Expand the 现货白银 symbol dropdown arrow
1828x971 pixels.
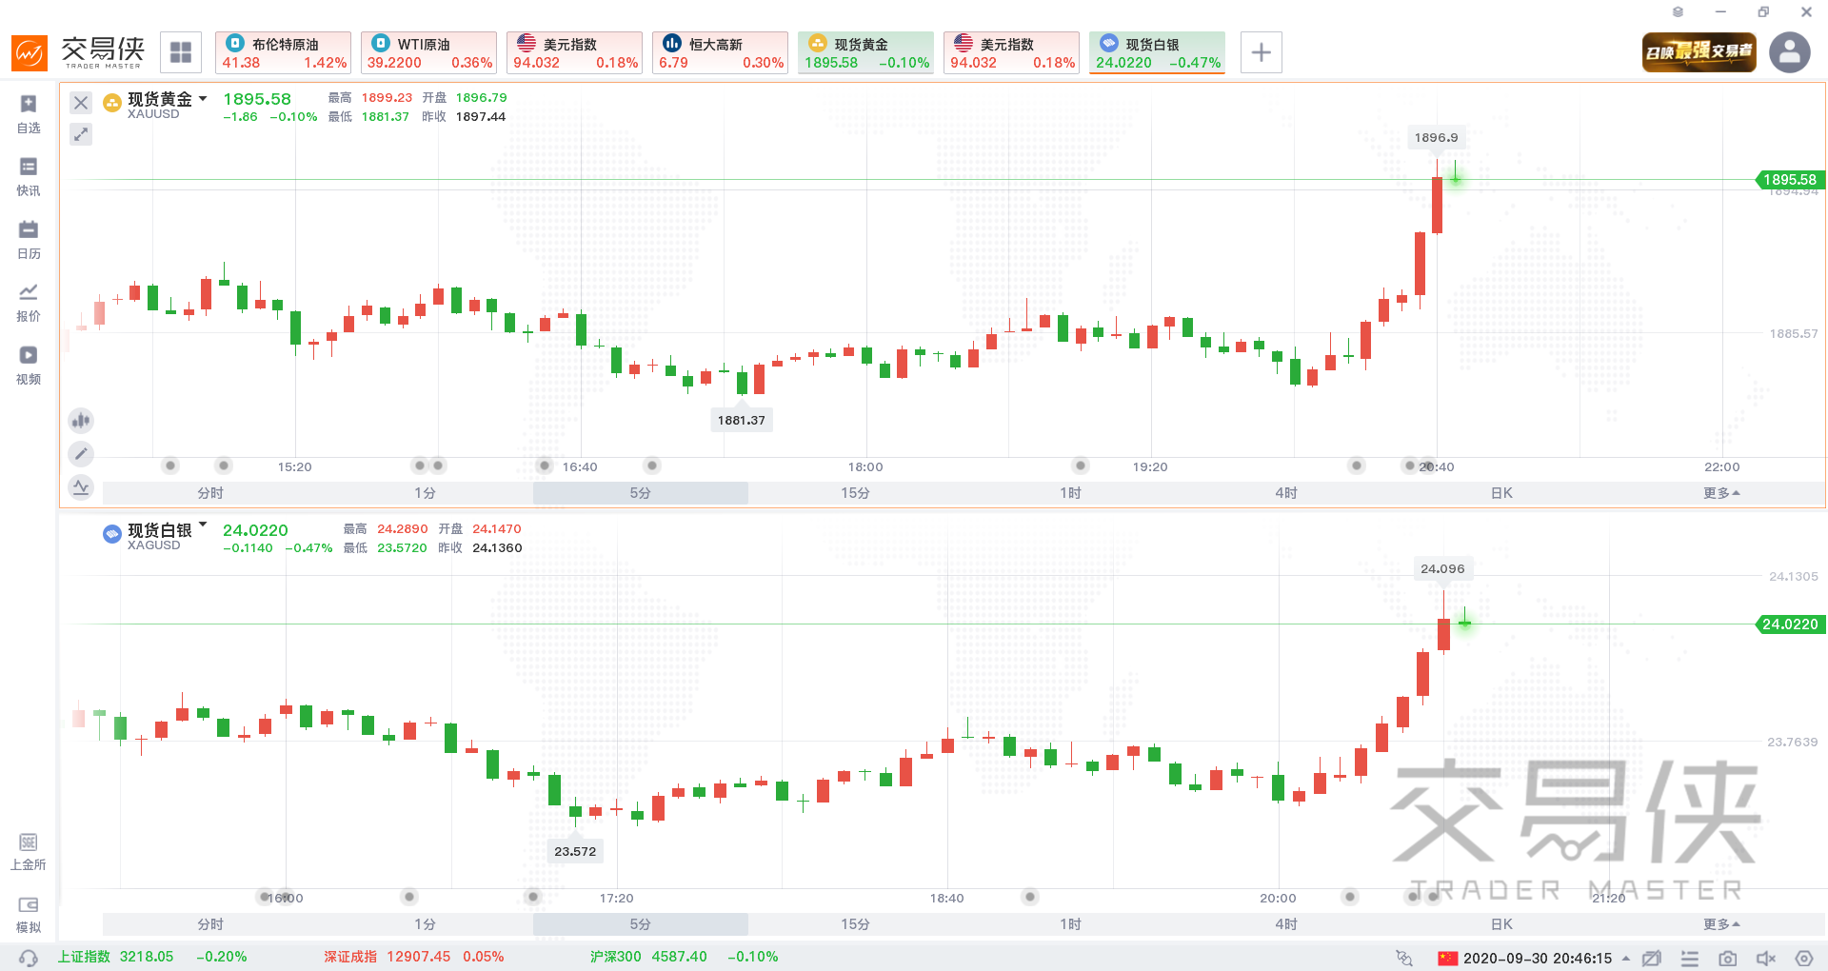click(203, 525)
